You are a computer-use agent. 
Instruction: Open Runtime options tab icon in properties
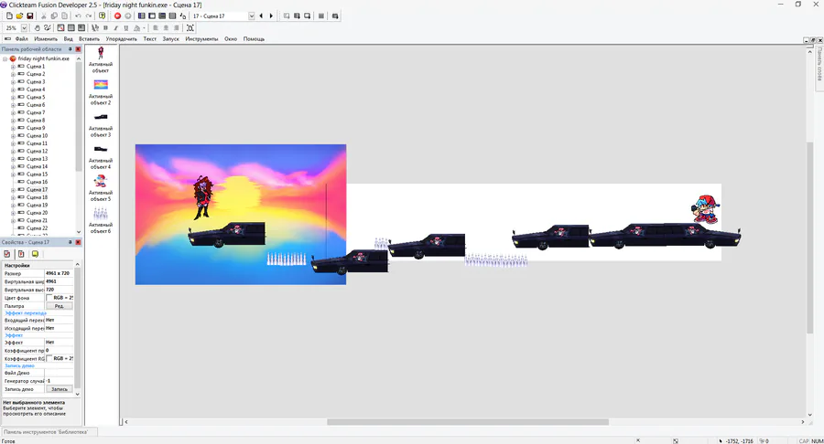point(21,254)
